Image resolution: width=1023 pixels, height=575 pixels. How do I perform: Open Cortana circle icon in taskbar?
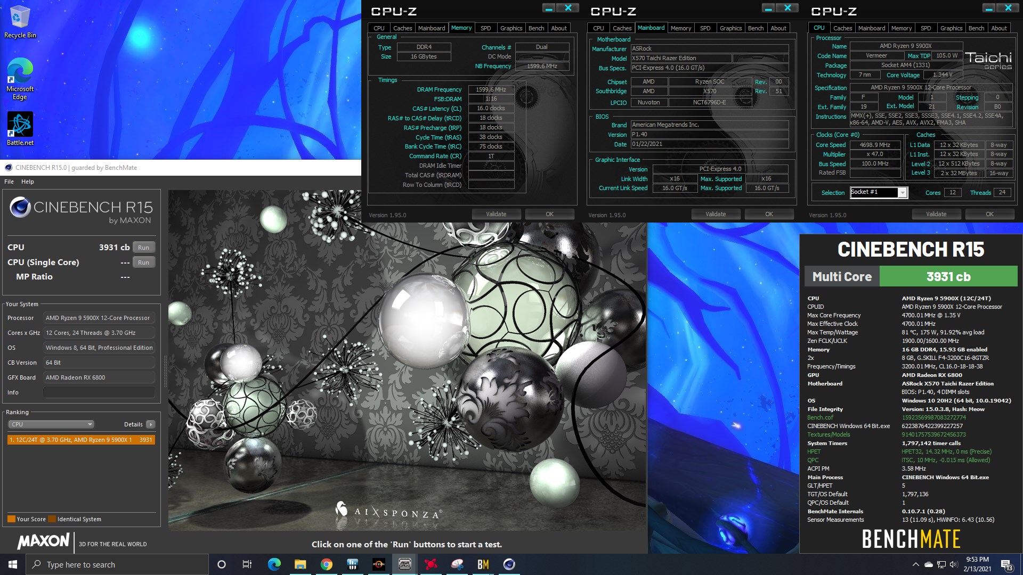coord(222,564)
